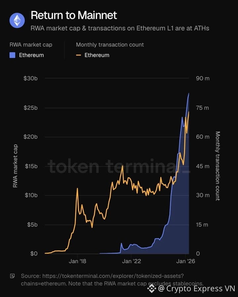
Task: Select the Jan '18 axis label
Action: pos(77,261)
